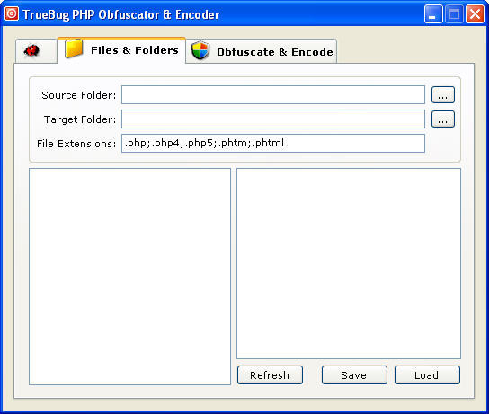
Task: Click inside the Target Folder field
Action: 273,119
